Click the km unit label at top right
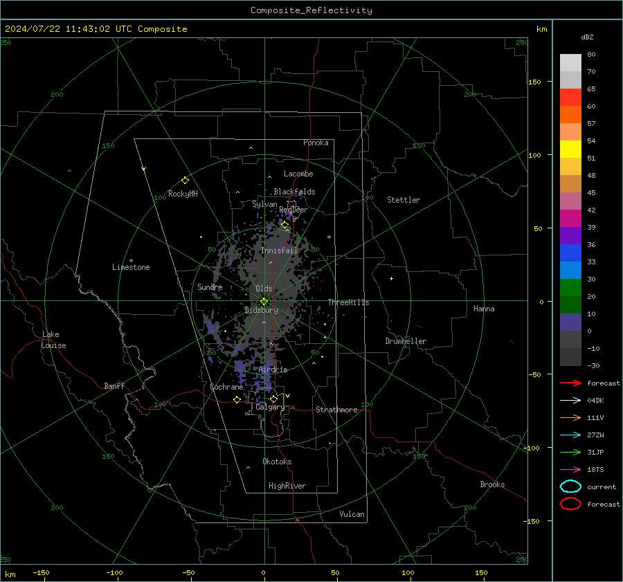The image size is (623, 582). [541, 29]
